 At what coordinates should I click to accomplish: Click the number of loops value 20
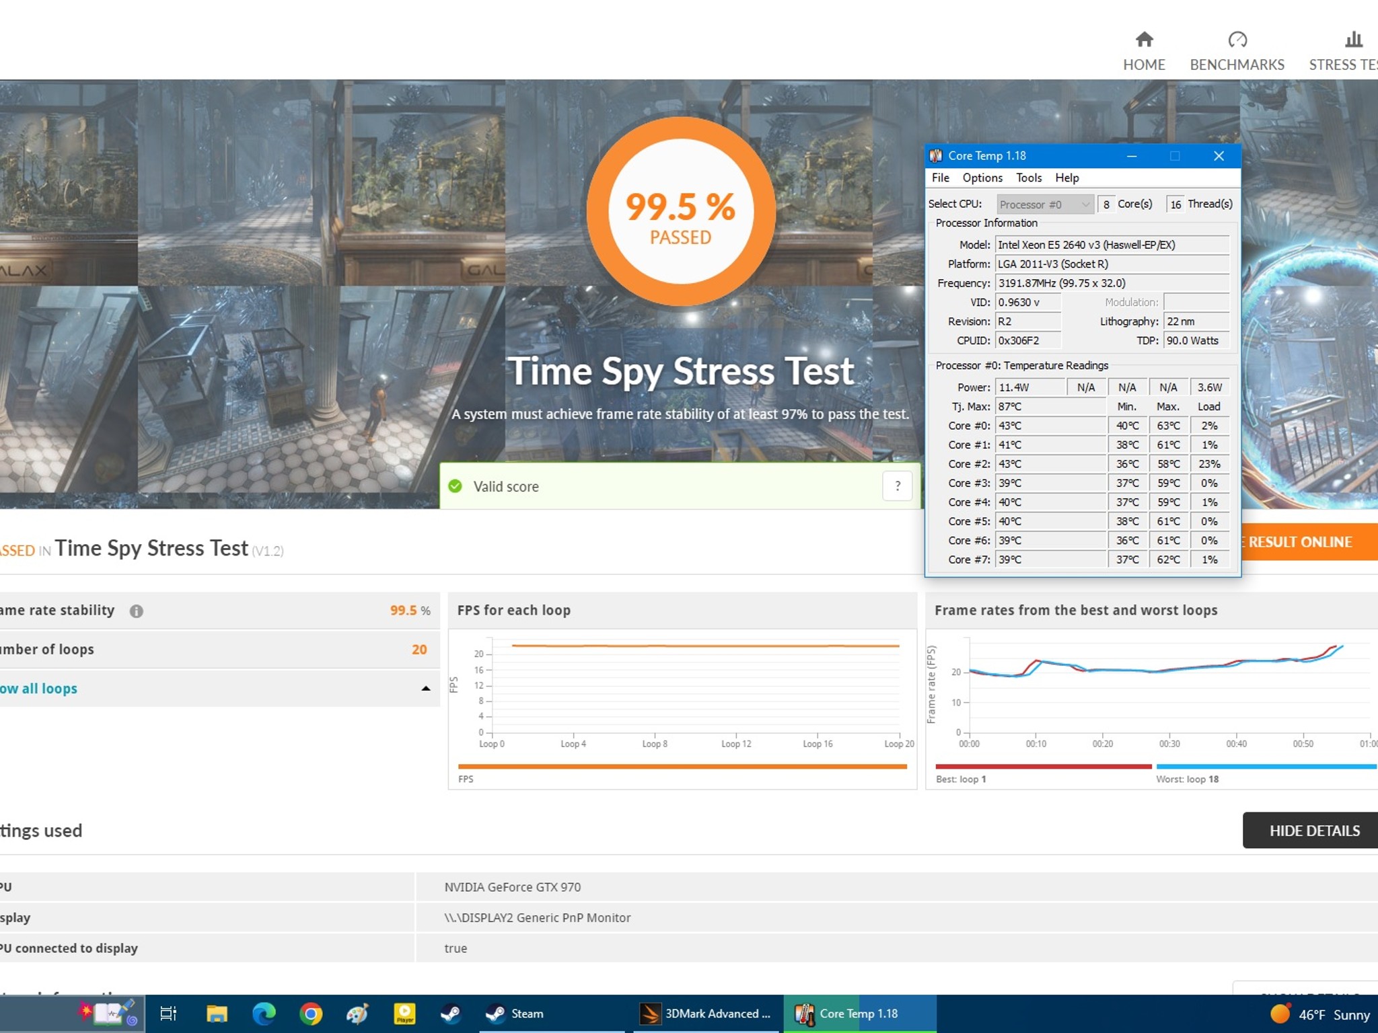coord(419,649)
